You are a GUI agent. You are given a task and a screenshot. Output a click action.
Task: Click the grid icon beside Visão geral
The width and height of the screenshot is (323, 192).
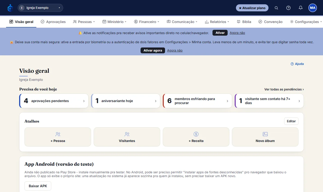[11, 22]
